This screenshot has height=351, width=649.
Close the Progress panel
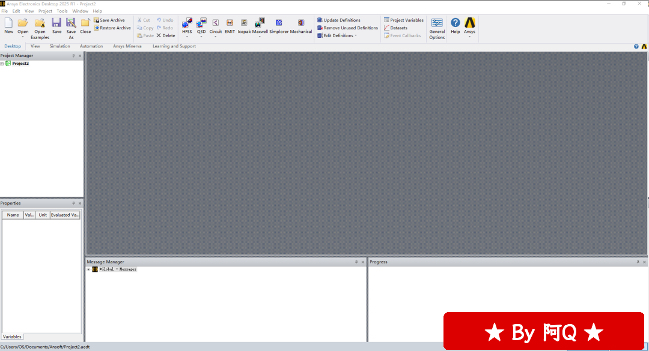coord(644,262)
